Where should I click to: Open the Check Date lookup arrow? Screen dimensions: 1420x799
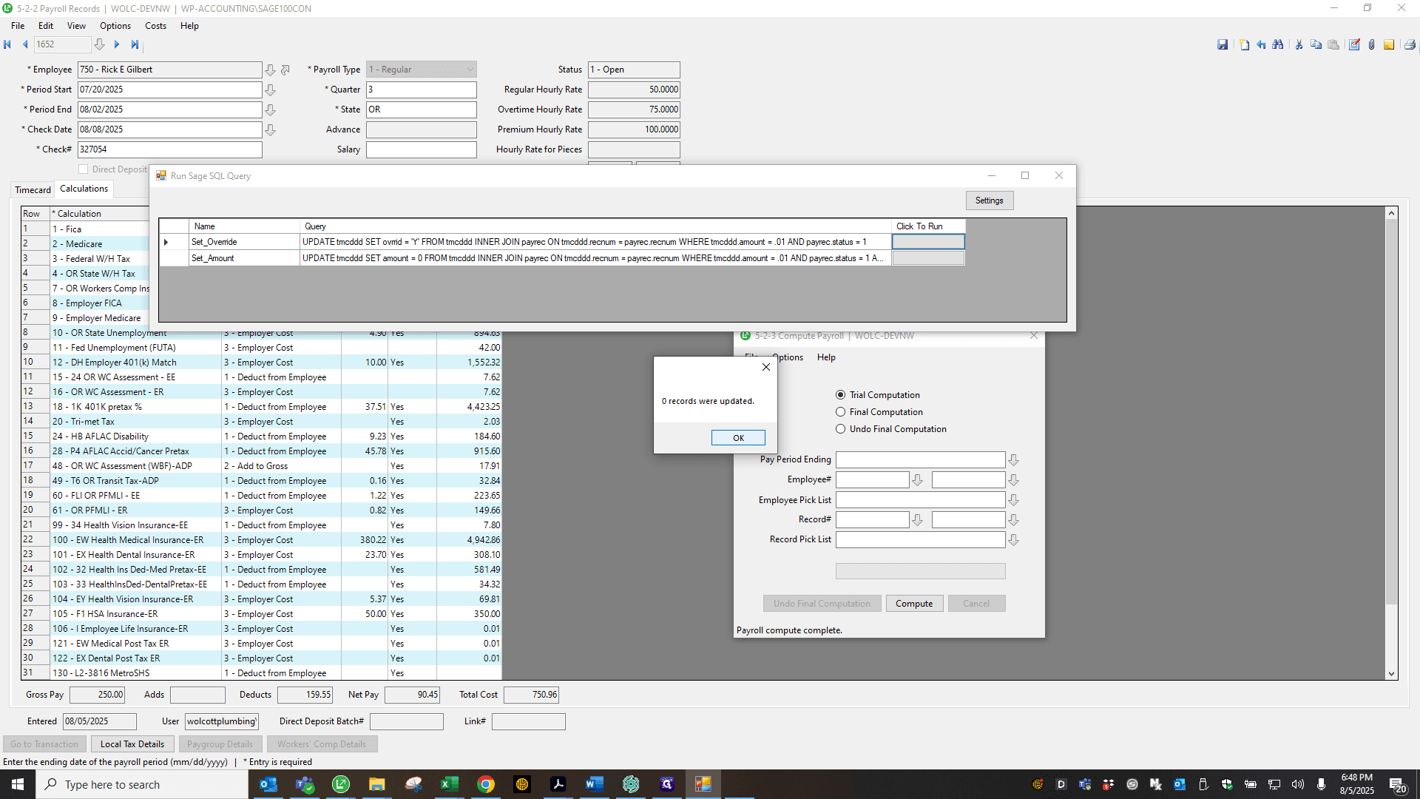(270, 129)
